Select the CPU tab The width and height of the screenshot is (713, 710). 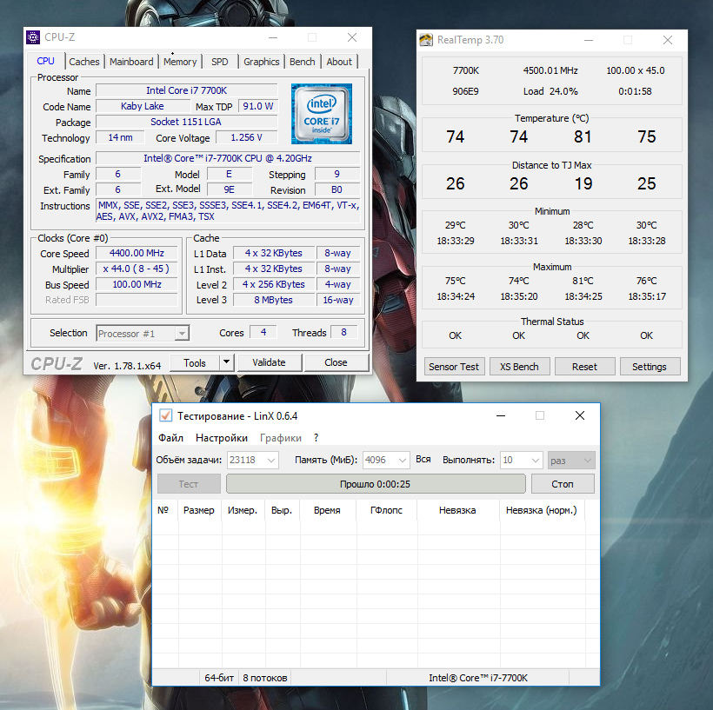coord(45,61)
